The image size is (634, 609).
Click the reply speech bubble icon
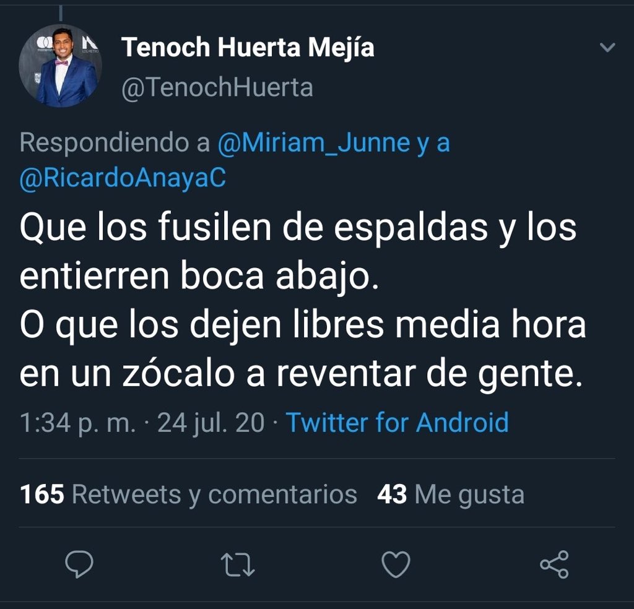pyautogui.click(x=79, y=565)
